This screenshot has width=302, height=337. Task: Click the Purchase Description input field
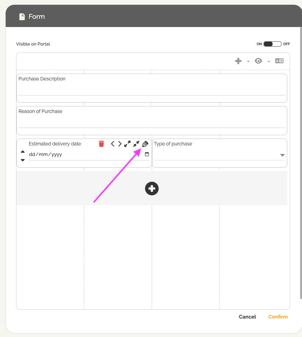click(151, 90)
